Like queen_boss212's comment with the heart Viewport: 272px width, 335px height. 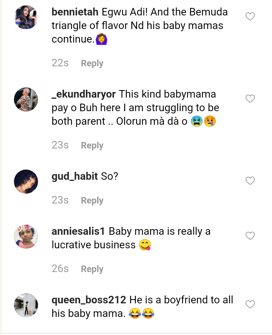[x=250, y=304]
